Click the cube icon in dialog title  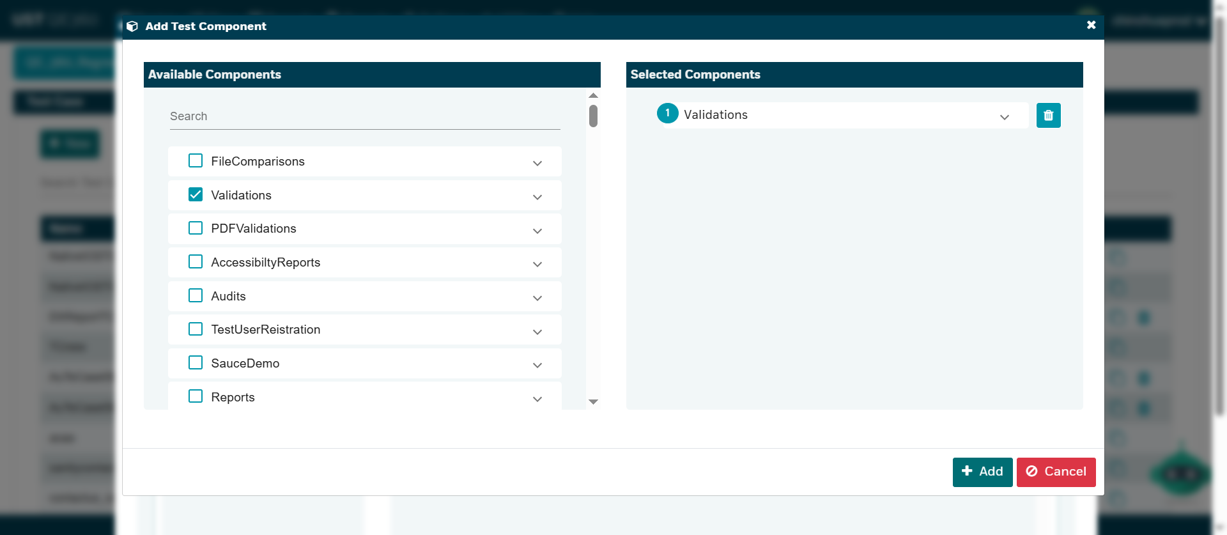(132, 26)
